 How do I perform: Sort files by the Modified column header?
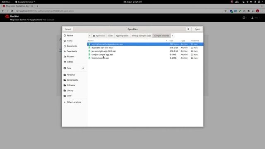[x=196, y=41]
